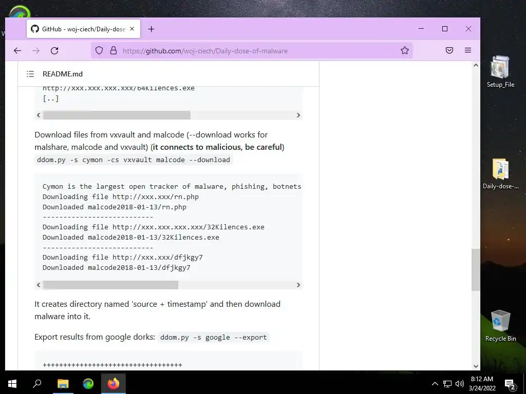The height and width of the screenshot is (394, 526).
Task: Click 'Downloaded malcode2018-01-13/32Kilences.exe' line
Action: tap(131, 237)
